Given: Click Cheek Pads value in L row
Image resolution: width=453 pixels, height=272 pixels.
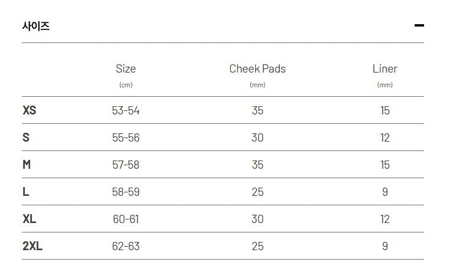Looking at the screenshot, I should pyautogui.click(x=258, y=192).
